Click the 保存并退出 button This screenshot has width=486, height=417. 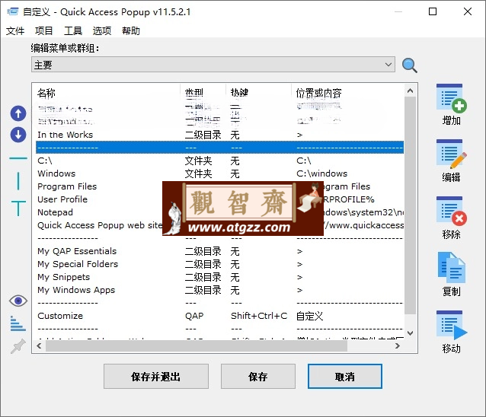[x=156, y=377]
